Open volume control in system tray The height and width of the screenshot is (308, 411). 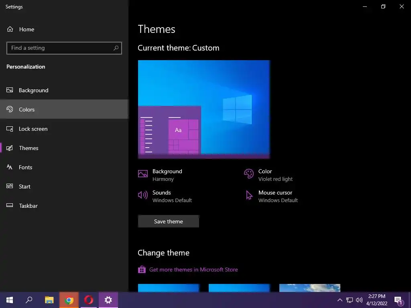(359, 300)
